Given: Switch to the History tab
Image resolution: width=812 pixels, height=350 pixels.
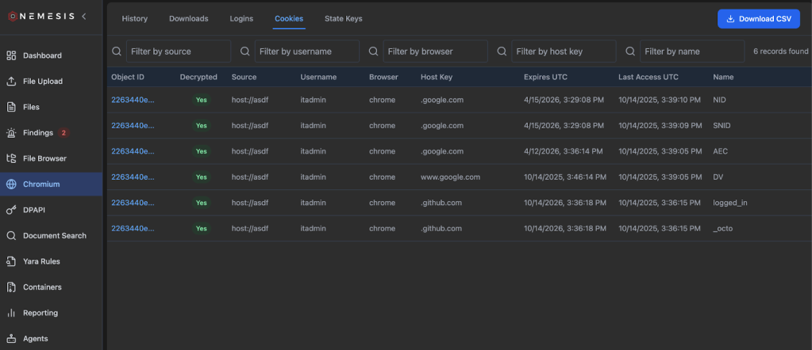Looking at the screenshot, I should 134,18.
